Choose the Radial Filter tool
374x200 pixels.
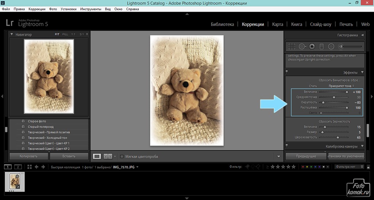tap(331, 46)
